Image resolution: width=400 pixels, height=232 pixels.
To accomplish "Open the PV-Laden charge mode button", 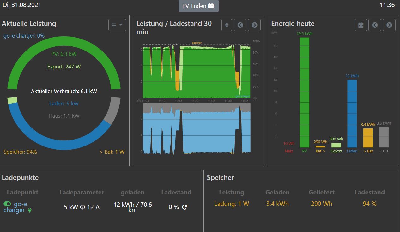I will coord(198,6).
